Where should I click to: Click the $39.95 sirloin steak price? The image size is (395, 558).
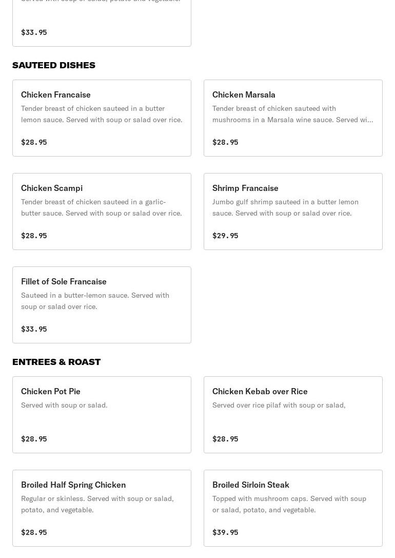[225, 532]
